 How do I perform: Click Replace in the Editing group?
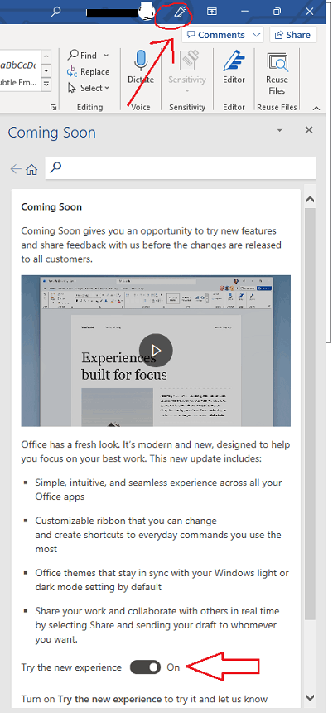point(89,71)
